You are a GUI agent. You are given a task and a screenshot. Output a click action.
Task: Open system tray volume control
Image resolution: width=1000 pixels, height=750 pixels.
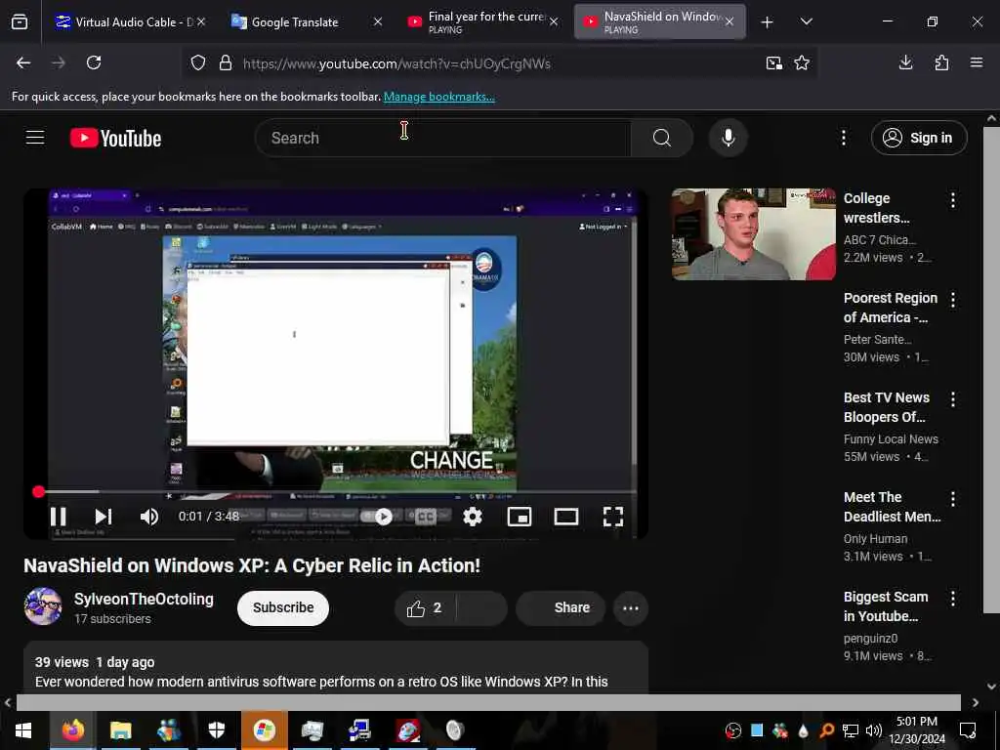point(874,730)
